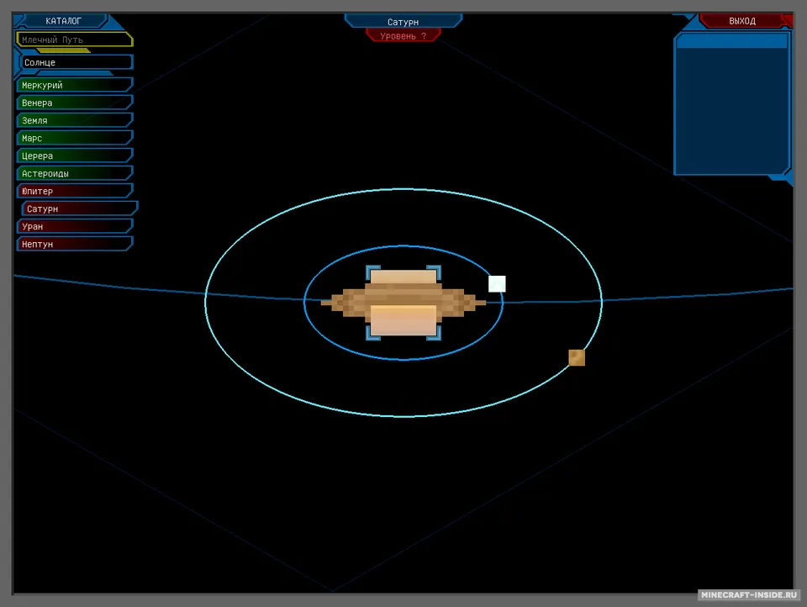Select Земля in the catalog list
The width and height of the screenshot is (807, 607).
tap(75, 120)
